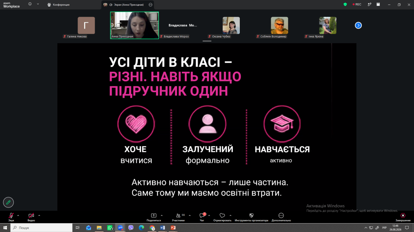414x232 pixels.
Task: Open the Чат chat panel
Action: pyautogui.click(x=202, y=217)
